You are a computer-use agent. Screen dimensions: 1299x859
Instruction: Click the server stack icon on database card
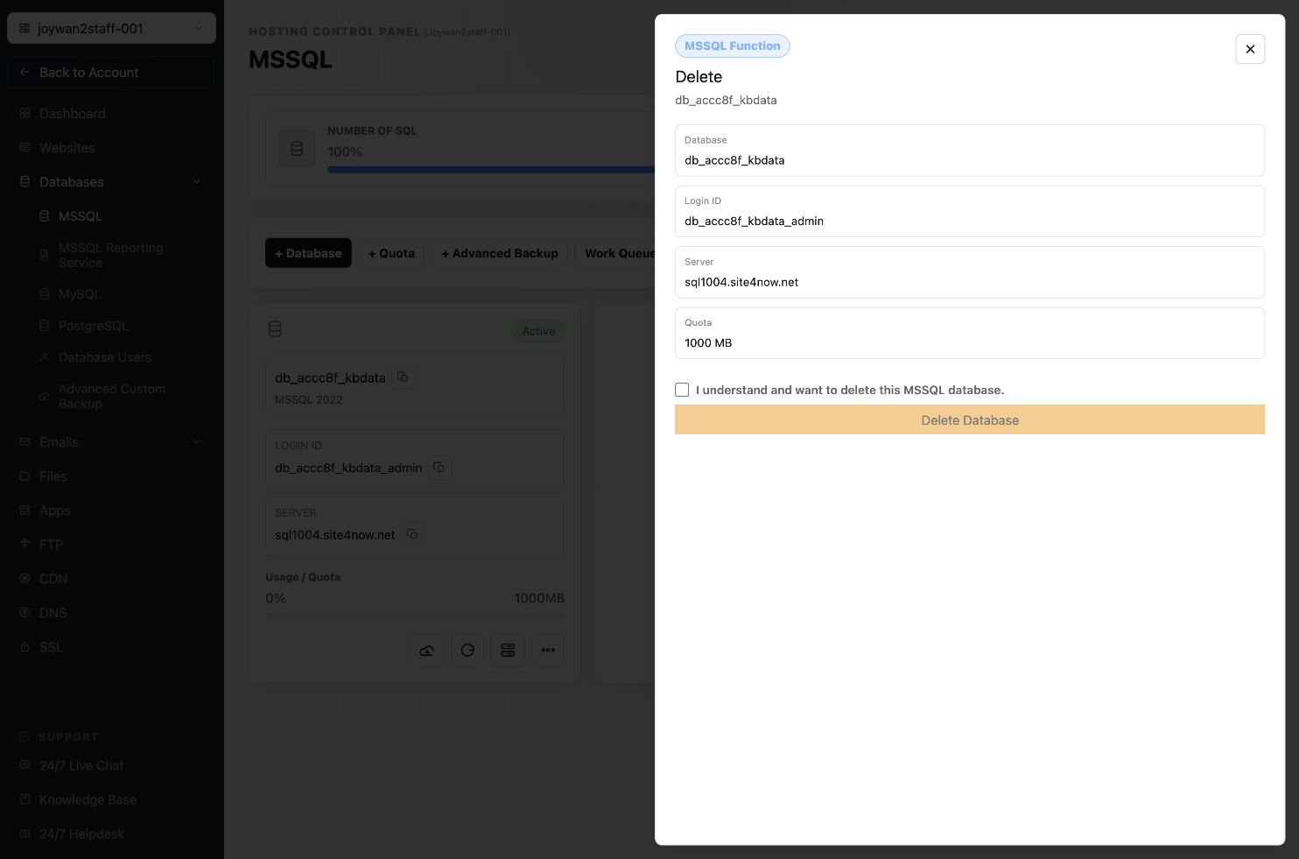pyautogui.click(x=508, y=650)
